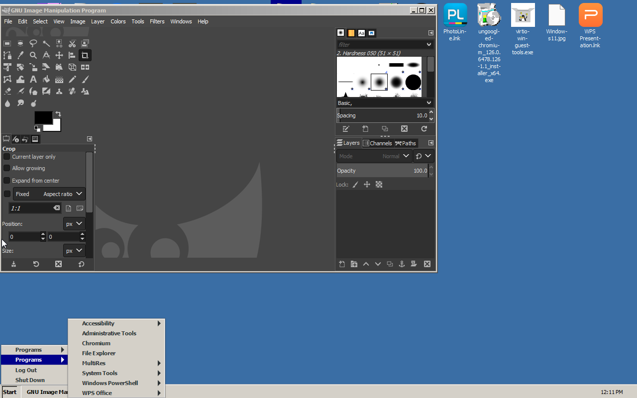
Task: Select the Scissors Select tool
Action: [x=72, y=43]
